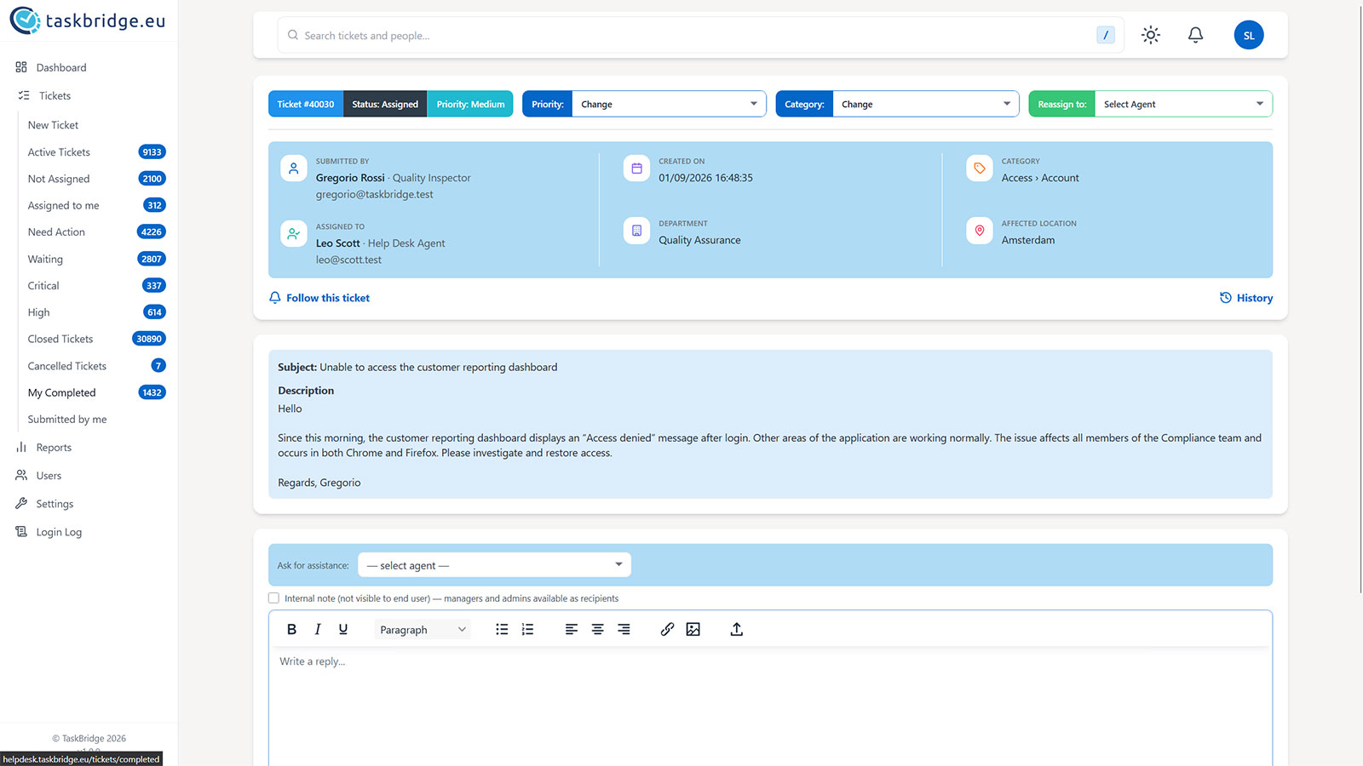The height and width of the screenshot is (766, 1363).
Task: Click the Dashboard grid icon
Action: pyautogui.click(x=21, y=67)
